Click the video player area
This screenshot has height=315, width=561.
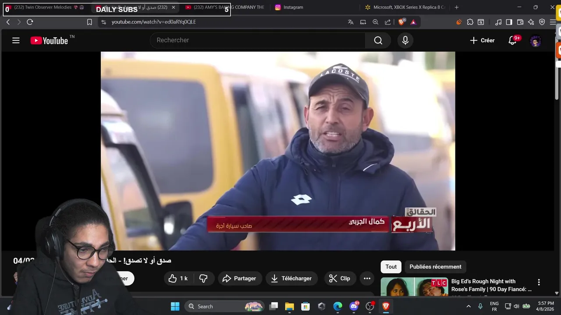278,151
